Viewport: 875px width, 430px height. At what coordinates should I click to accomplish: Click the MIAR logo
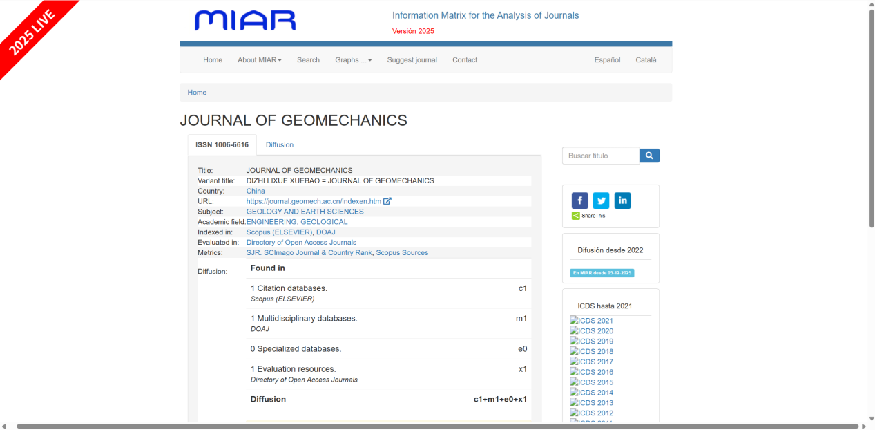[245, 21]
